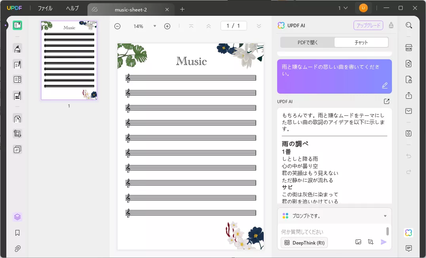Switch to the チャット tab
Image resolution: width=426 pixels, height=258 pixels.
[361, 43]
